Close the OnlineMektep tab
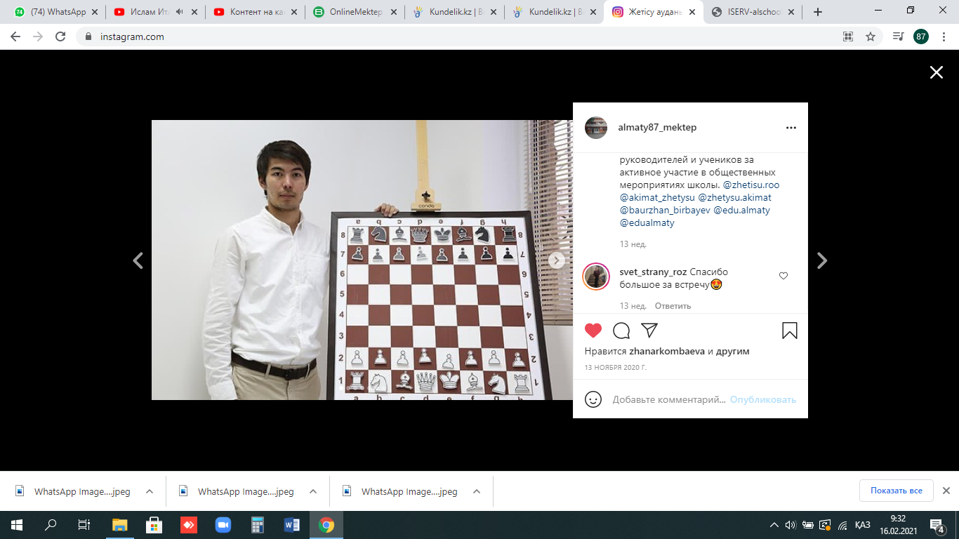959x539 pixels. coord(393,12)
